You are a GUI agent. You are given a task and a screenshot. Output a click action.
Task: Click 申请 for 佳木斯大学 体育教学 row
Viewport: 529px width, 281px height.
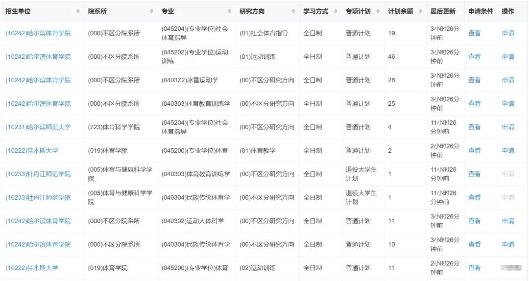pos(508,150)
